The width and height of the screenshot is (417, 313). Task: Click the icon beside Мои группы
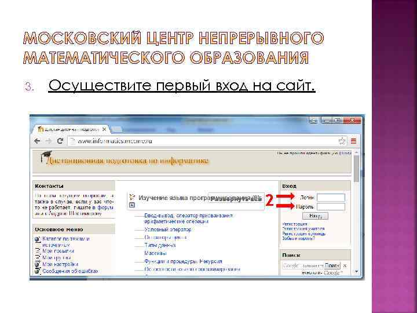pos(38,257)
